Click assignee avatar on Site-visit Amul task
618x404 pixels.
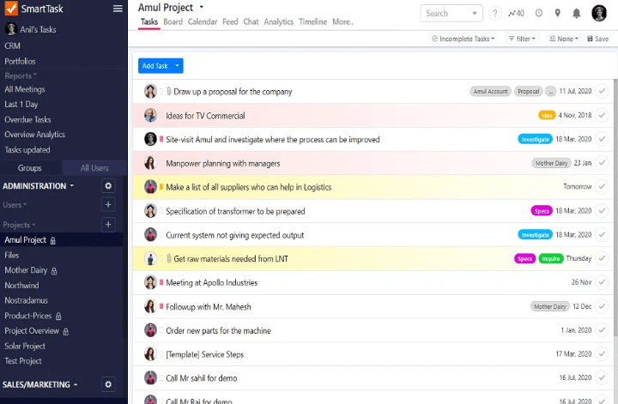pyautogui.click(x=150, y=139)
